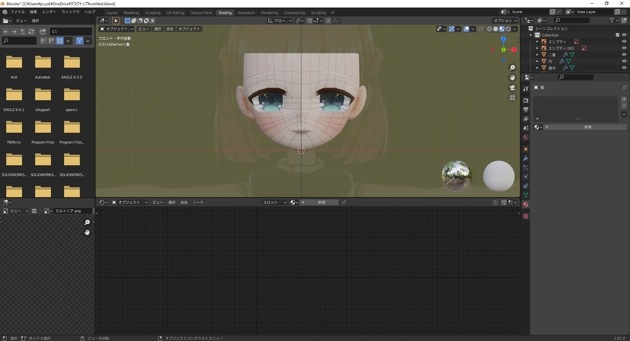630x341 pixels.
Task: Open the Modifier properties wrench tab
Action: tap(526, 158)
